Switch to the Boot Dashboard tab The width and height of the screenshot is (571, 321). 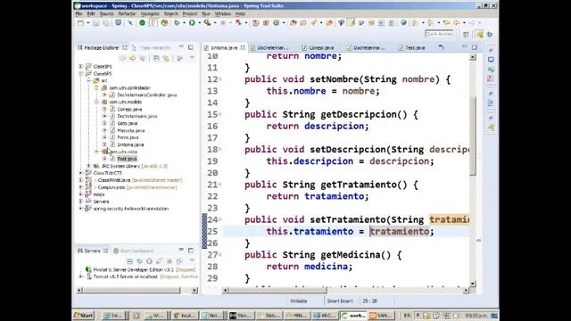point(133,251)
